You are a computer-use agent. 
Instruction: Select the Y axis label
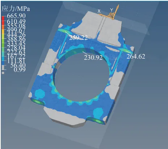[112, 10]
